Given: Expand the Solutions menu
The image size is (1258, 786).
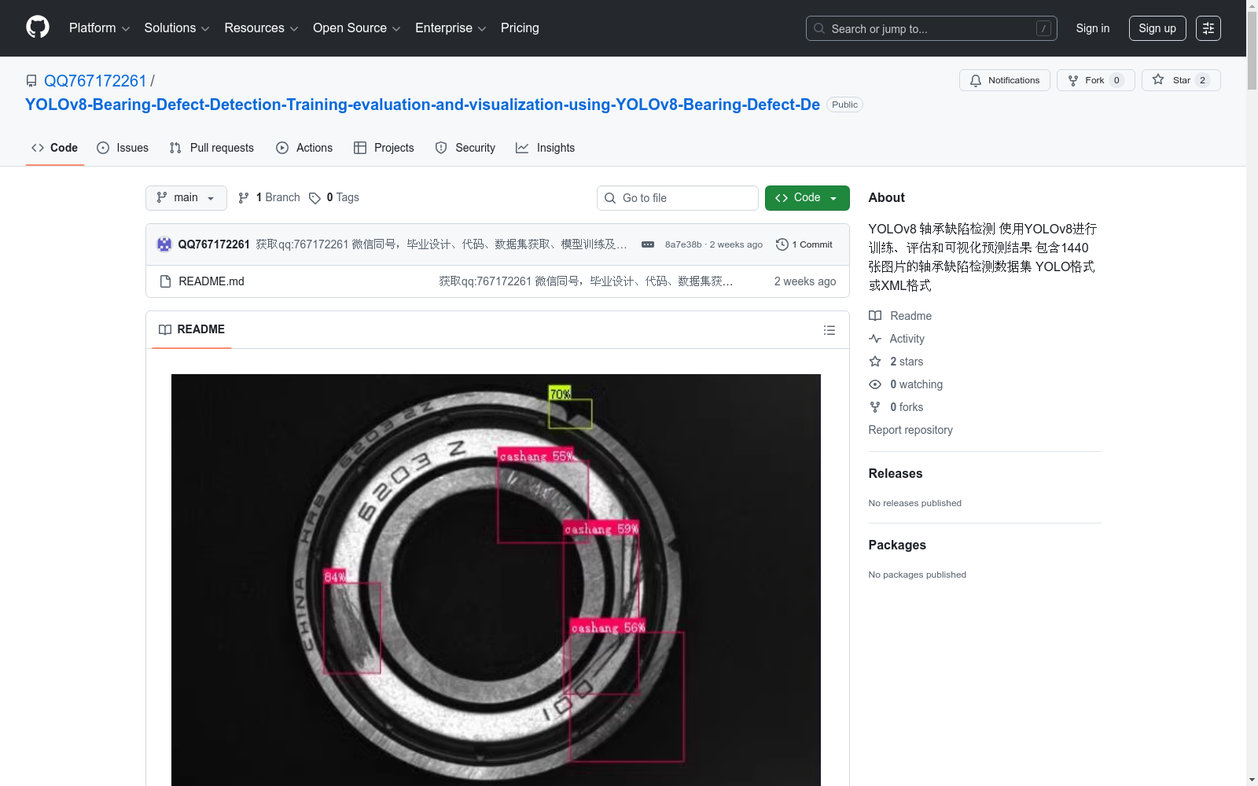Looking at the screenshot, I should tap(177, 28).
